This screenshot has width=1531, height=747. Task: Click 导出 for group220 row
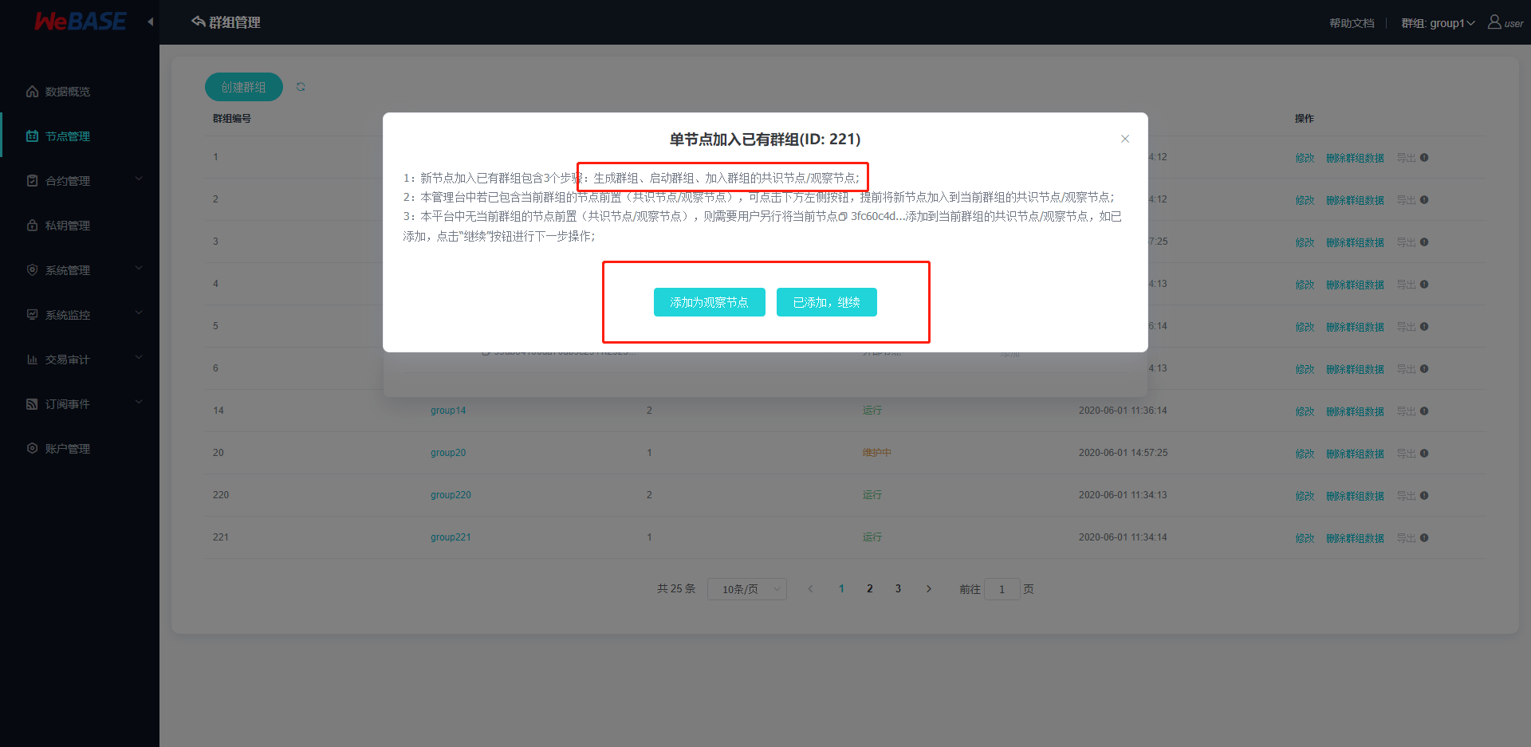tap(1406, 496)
